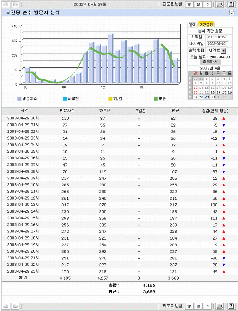Click the red up arrow in 13시 row
The width and height of the screenshot is (238, 311).
(224, 205)
